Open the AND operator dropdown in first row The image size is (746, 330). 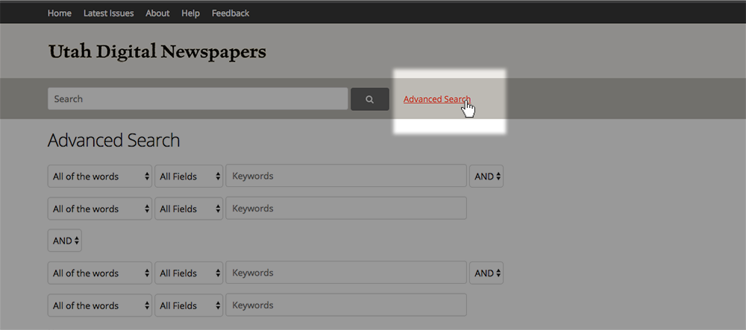[486, 176]
